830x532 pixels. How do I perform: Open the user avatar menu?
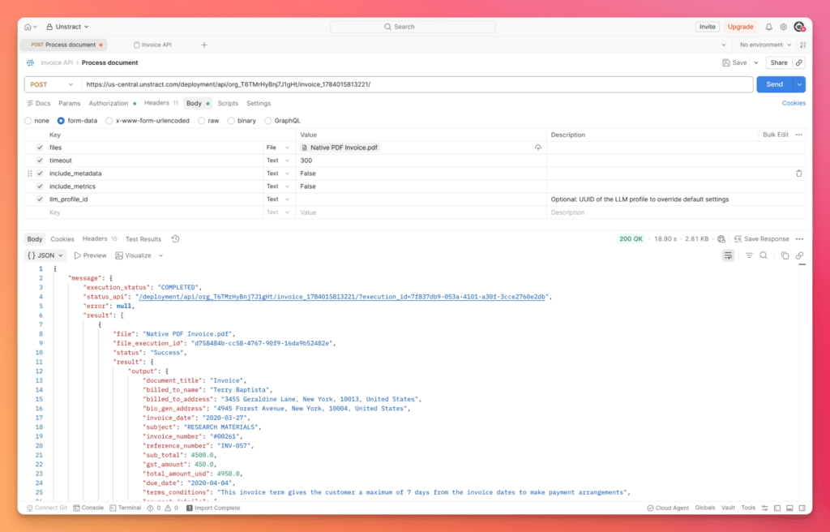(x=799, y=27)
